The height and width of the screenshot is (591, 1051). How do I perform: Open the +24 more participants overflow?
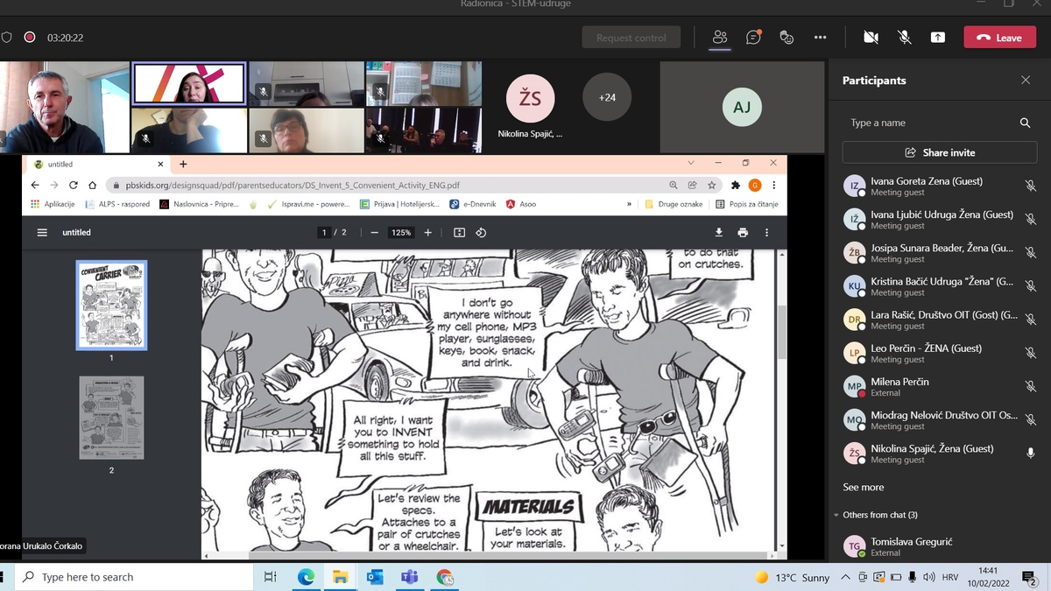click(607, 97)
